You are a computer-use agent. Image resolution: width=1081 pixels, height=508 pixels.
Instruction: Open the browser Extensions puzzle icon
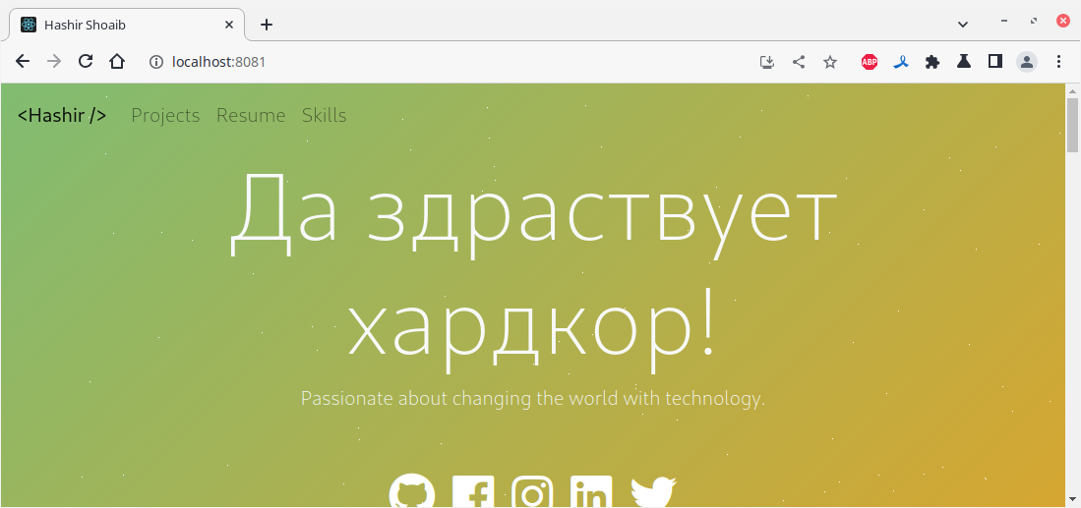932,62
